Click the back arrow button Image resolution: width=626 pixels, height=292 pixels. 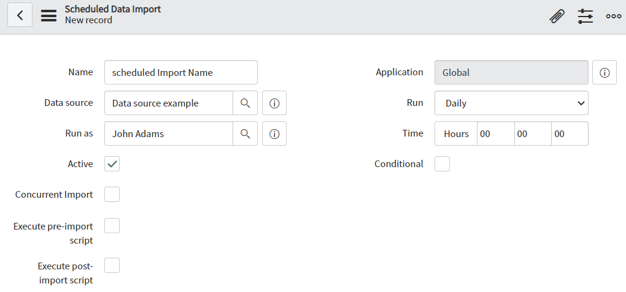pyautogui.click(x=20, y=15)
